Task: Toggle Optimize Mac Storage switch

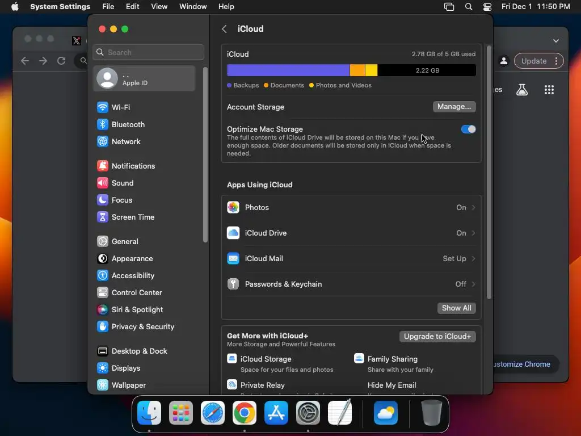Action: (x=468, y=129)
